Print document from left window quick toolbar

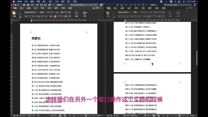point(41,5)
